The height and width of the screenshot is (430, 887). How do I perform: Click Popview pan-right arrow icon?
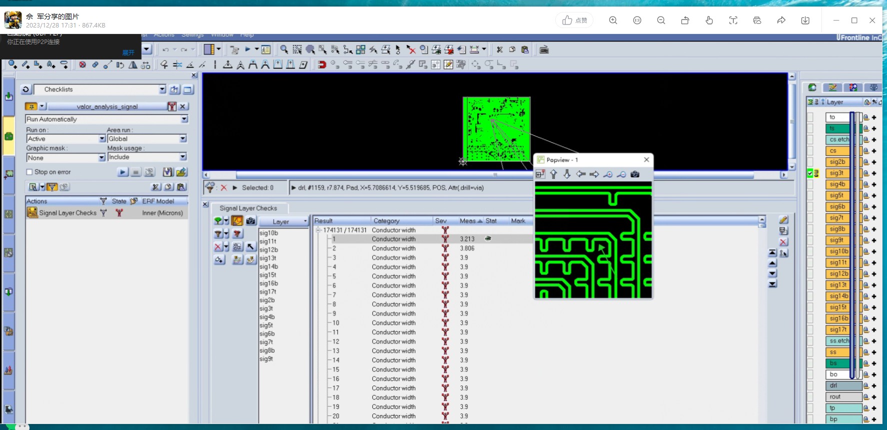pyautogui.click(x=594, y=174)
